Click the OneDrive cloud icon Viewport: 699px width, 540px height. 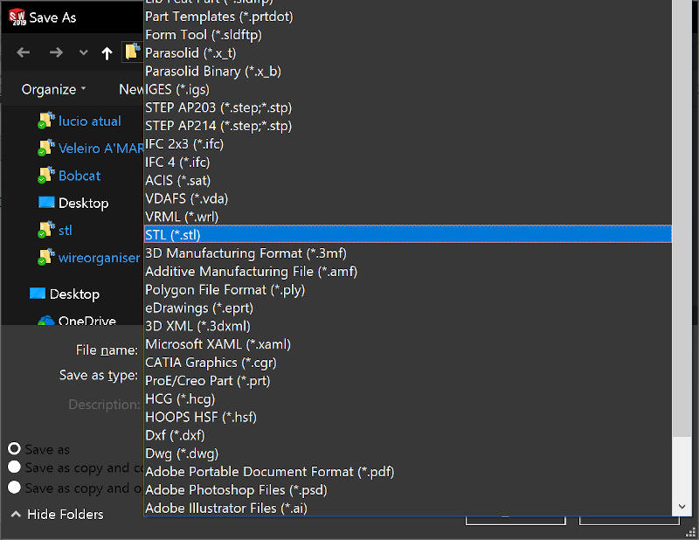tap(46, 320)
